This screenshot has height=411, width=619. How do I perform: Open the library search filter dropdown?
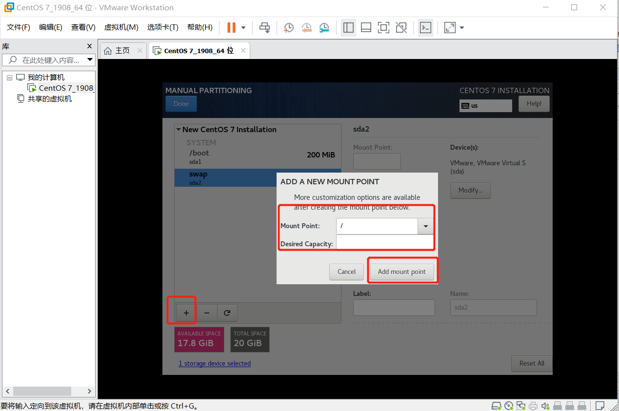tap(90, 60)
